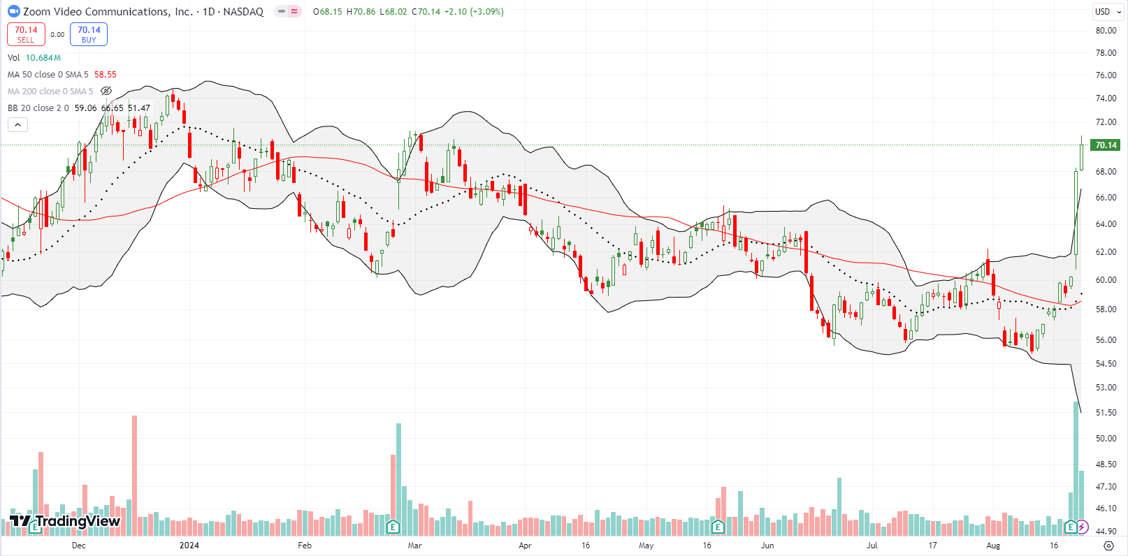The width and height of the screenshot is (1128, 556).
Task: Click the earnings E marker after Aug 16
Action: [1070, 527]
